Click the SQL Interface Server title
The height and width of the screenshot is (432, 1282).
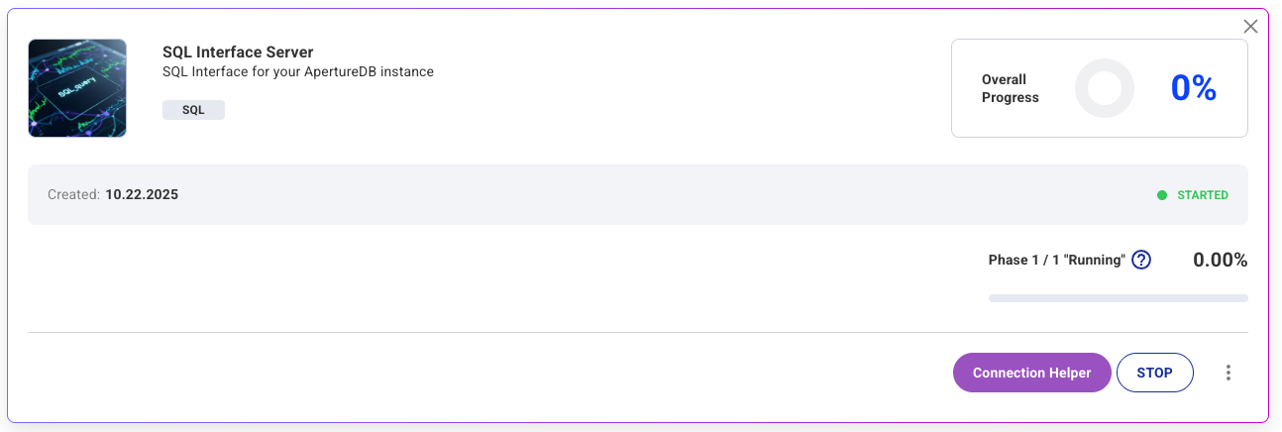pyautogui.click(x=238, y=52)
